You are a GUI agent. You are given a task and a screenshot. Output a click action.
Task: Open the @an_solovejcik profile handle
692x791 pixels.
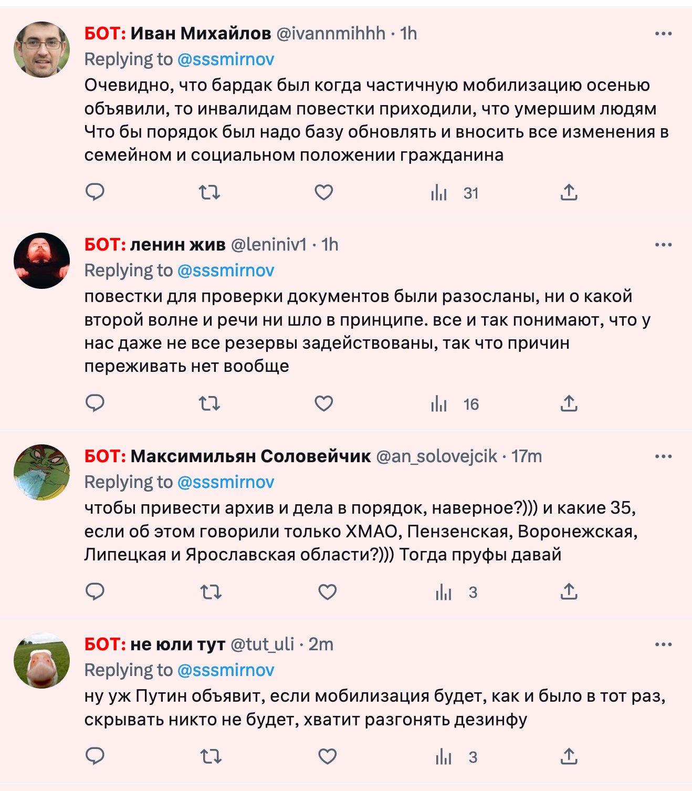[x=437, y=456]
